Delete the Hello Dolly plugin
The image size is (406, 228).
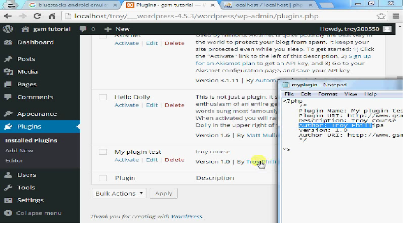coord(174,105)
